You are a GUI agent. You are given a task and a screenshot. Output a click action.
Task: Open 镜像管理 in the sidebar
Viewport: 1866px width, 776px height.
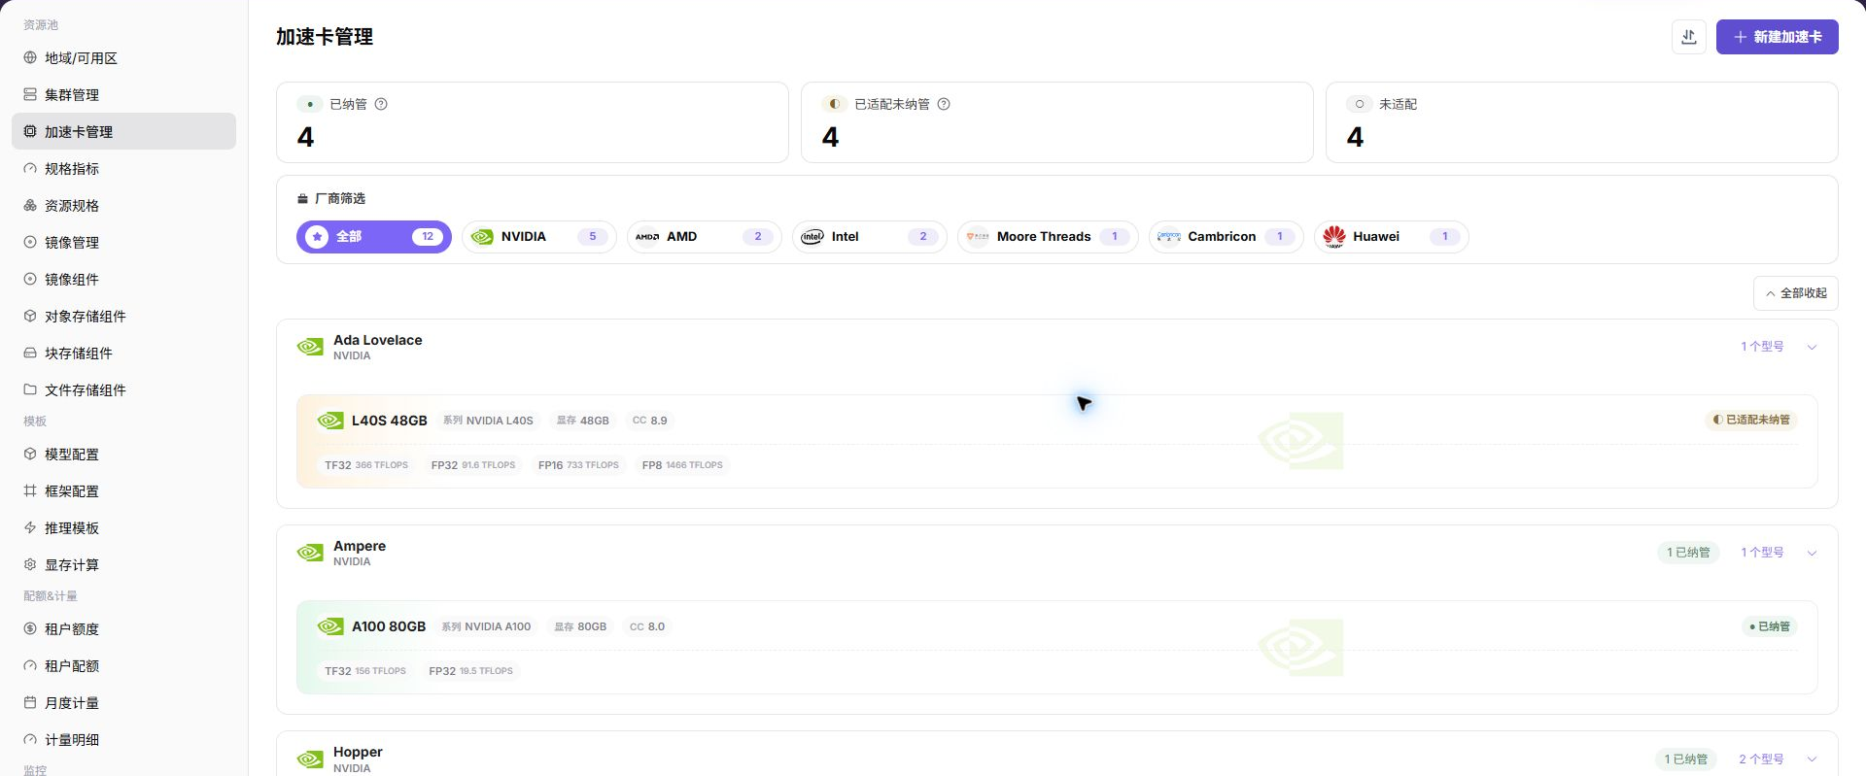tap(123, 243)
